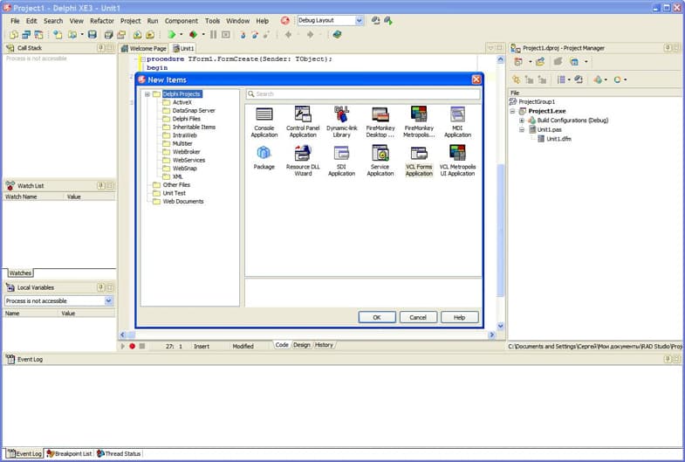This screenshot has width=685, height=462.
Task: Collapse the Project1.exe node
Action: (513, 111)
